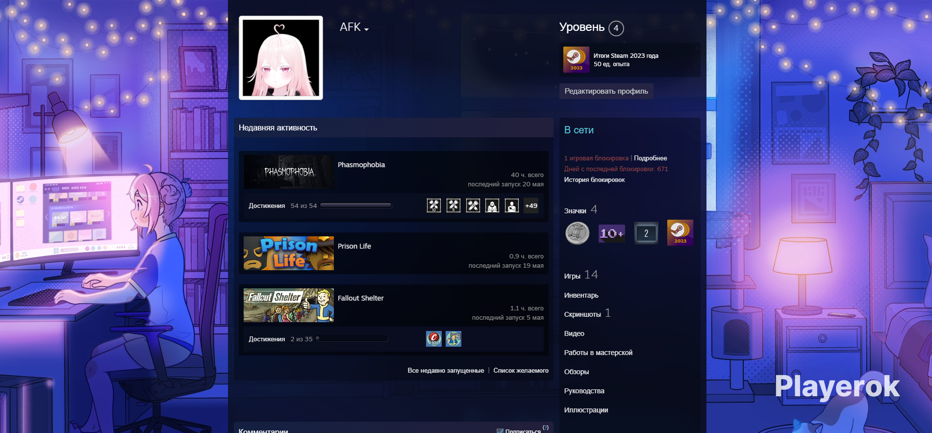Open the Список желаемого link

pyautogui.click(x=521, y=370)
